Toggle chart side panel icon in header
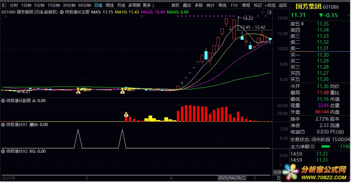Screen dimensions: 352x183 point(269,12)
